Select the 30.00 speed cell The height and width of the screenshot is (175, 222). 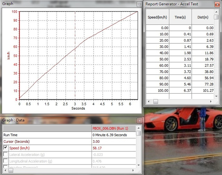coord(157,46)
